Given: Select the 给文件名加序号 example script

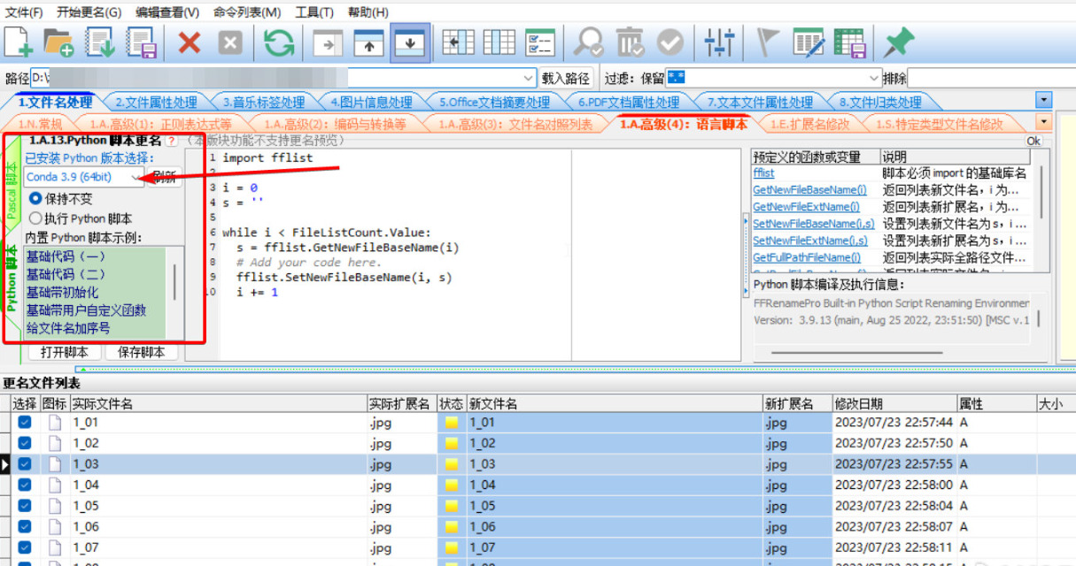Looking at the screenshot, I should [x=68, y=328].
